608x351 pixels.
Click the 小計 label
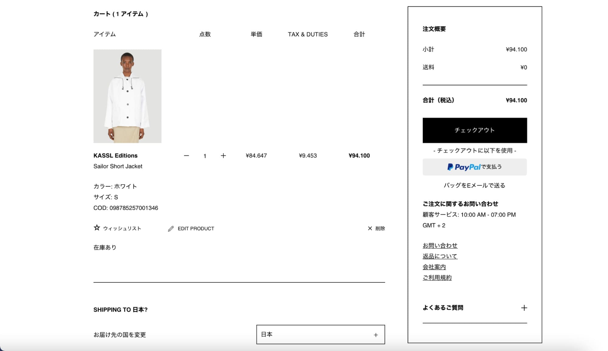coord(428,49)
